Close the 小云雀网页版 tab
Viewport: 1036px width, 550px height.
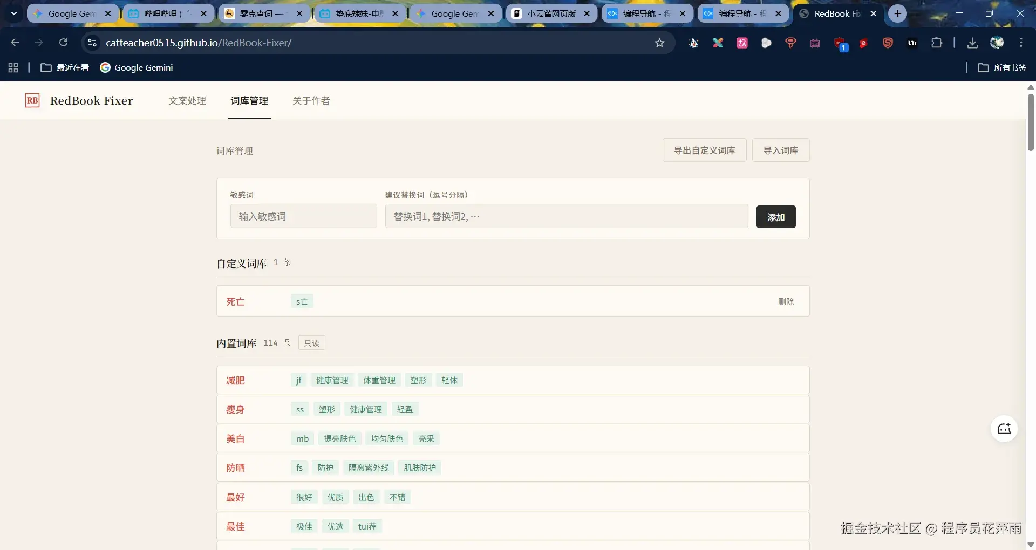(x=587, y=13)
